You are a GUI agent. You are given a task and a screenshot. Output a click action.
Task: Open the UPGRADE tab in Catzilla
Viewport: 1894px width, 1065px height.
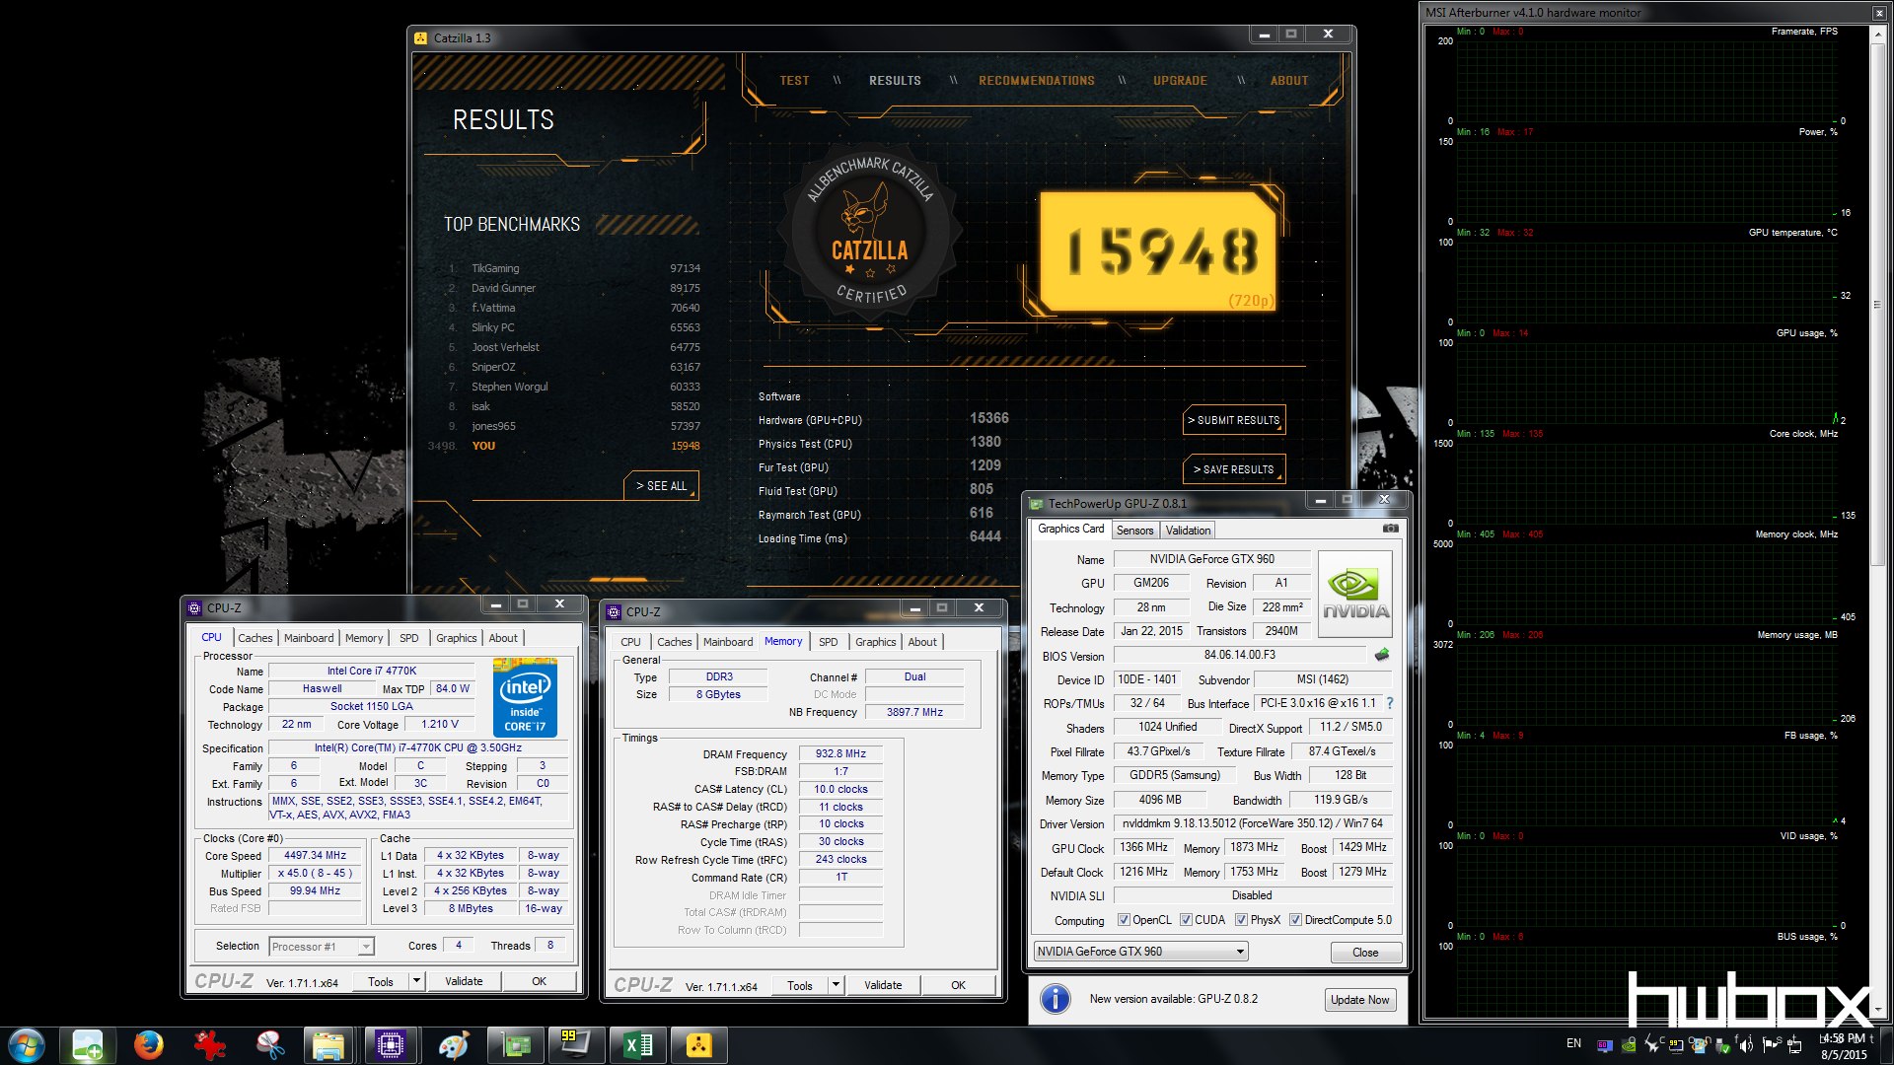tap(1180, 81)
